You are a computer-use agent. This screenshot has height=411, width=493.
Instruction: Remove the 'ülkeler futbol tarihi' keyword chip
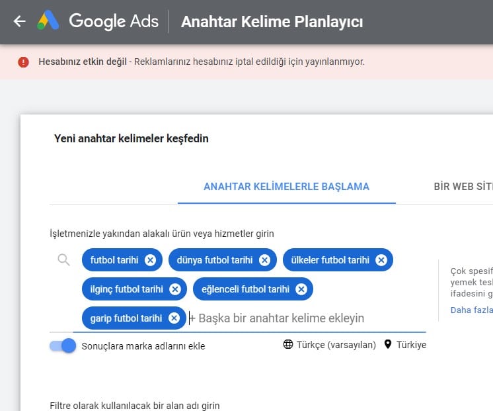point(381,260)
